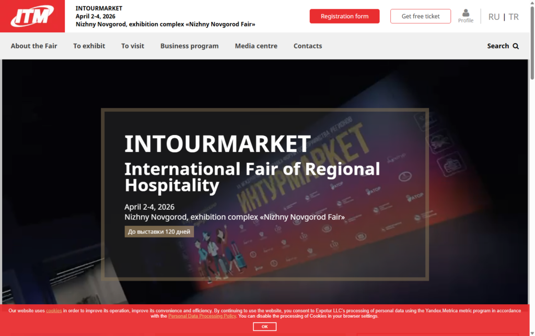This screenshot has width=535, height=336.
Task: Open the Business program menu item
Action: (x=189, y=46)
